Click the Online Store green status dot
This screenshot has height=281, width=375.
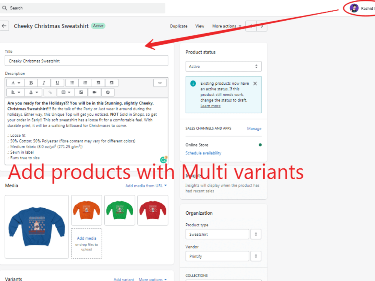260,145
